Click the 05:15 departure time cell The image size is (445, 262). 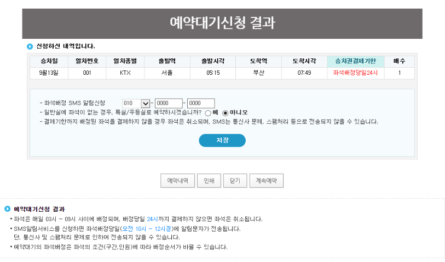213,73
